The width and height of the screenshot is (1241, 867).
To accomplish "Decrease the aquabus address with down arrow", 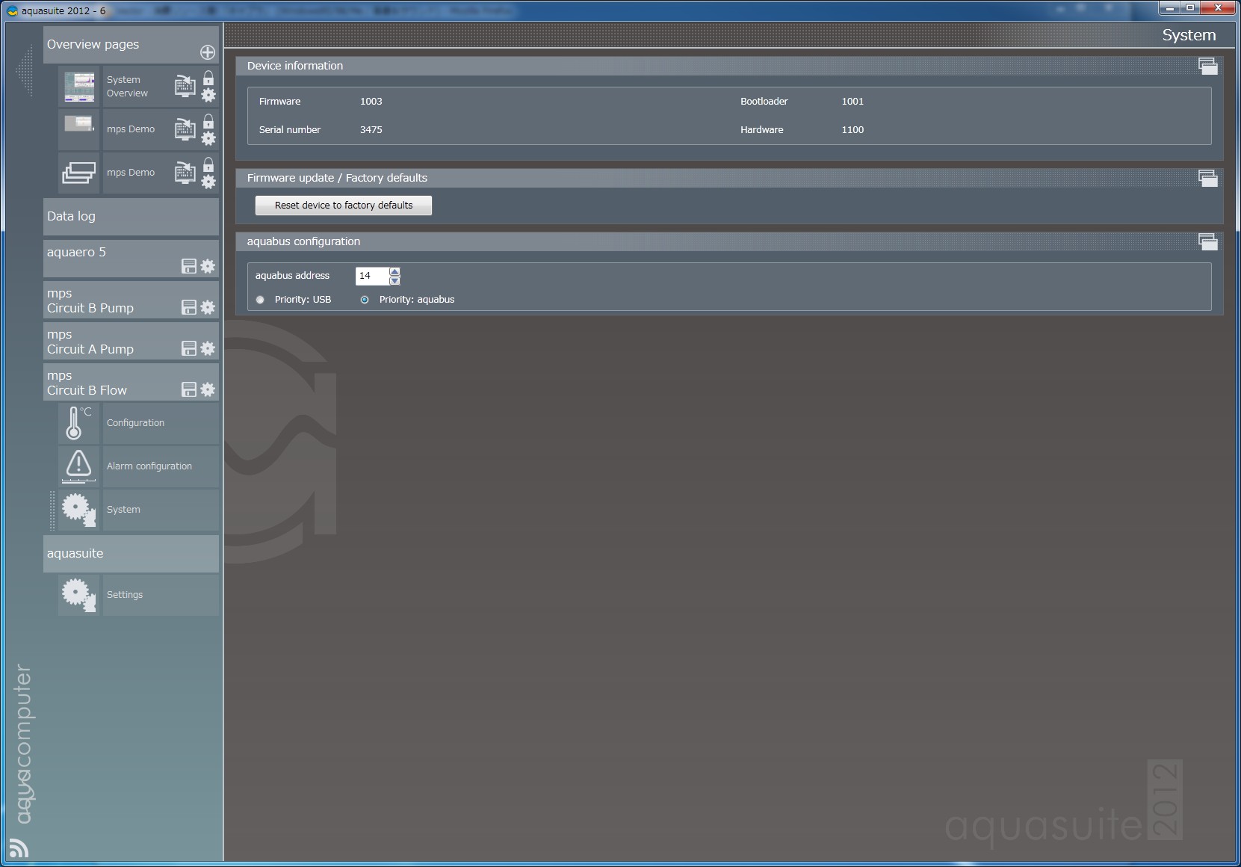I will click(x=394, y=281).
